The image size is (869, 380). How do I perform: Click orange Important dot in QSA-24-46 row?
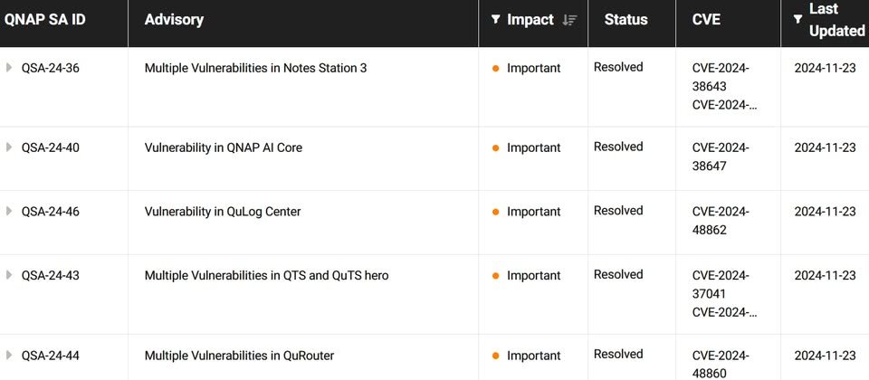[x=495, y=213]
